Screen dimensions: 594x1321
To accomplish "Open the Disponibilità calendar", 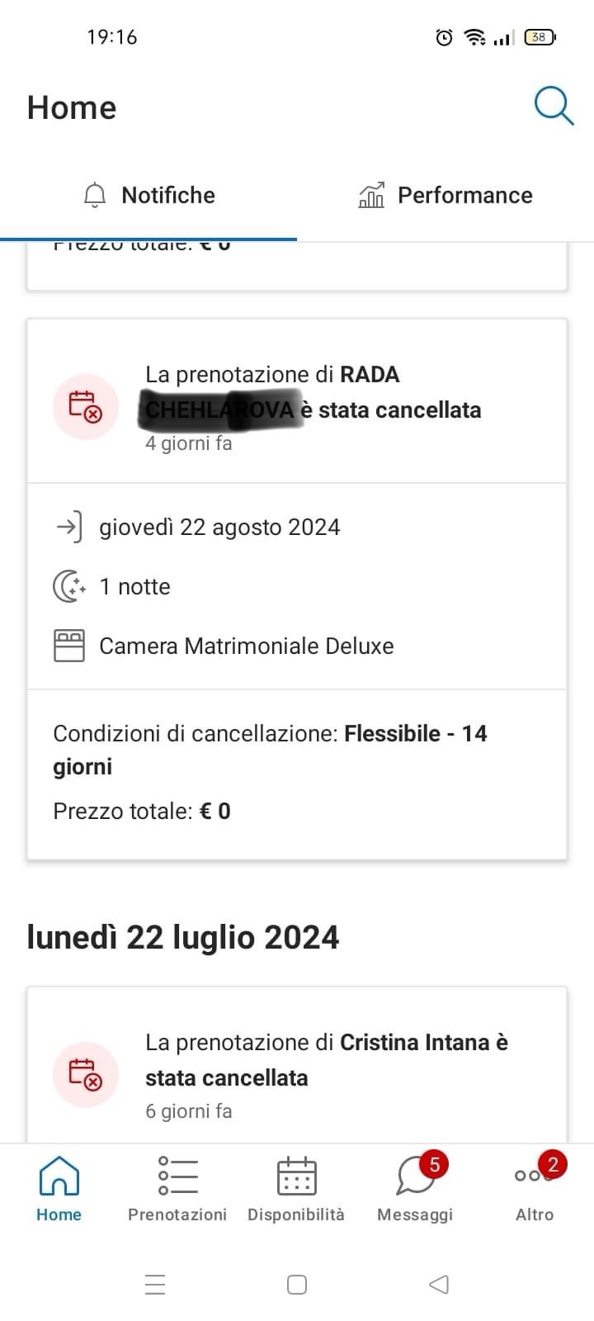I will [296, 1189].
